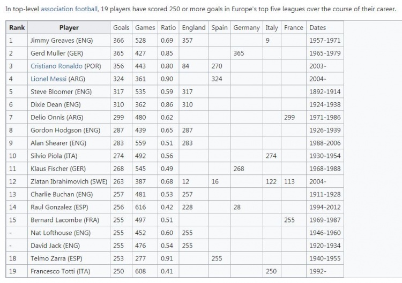Click the Gerd Muller (GER) cell
The image size is (402, 283).
pos(69,53)
